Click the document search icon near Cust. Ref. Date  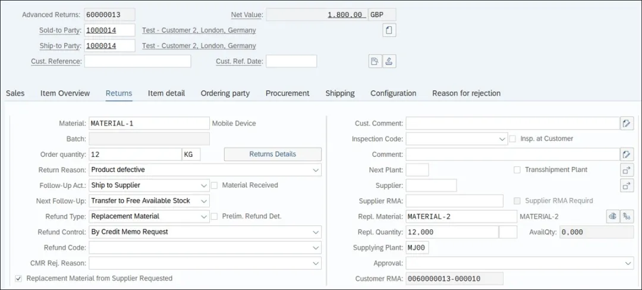374,61
